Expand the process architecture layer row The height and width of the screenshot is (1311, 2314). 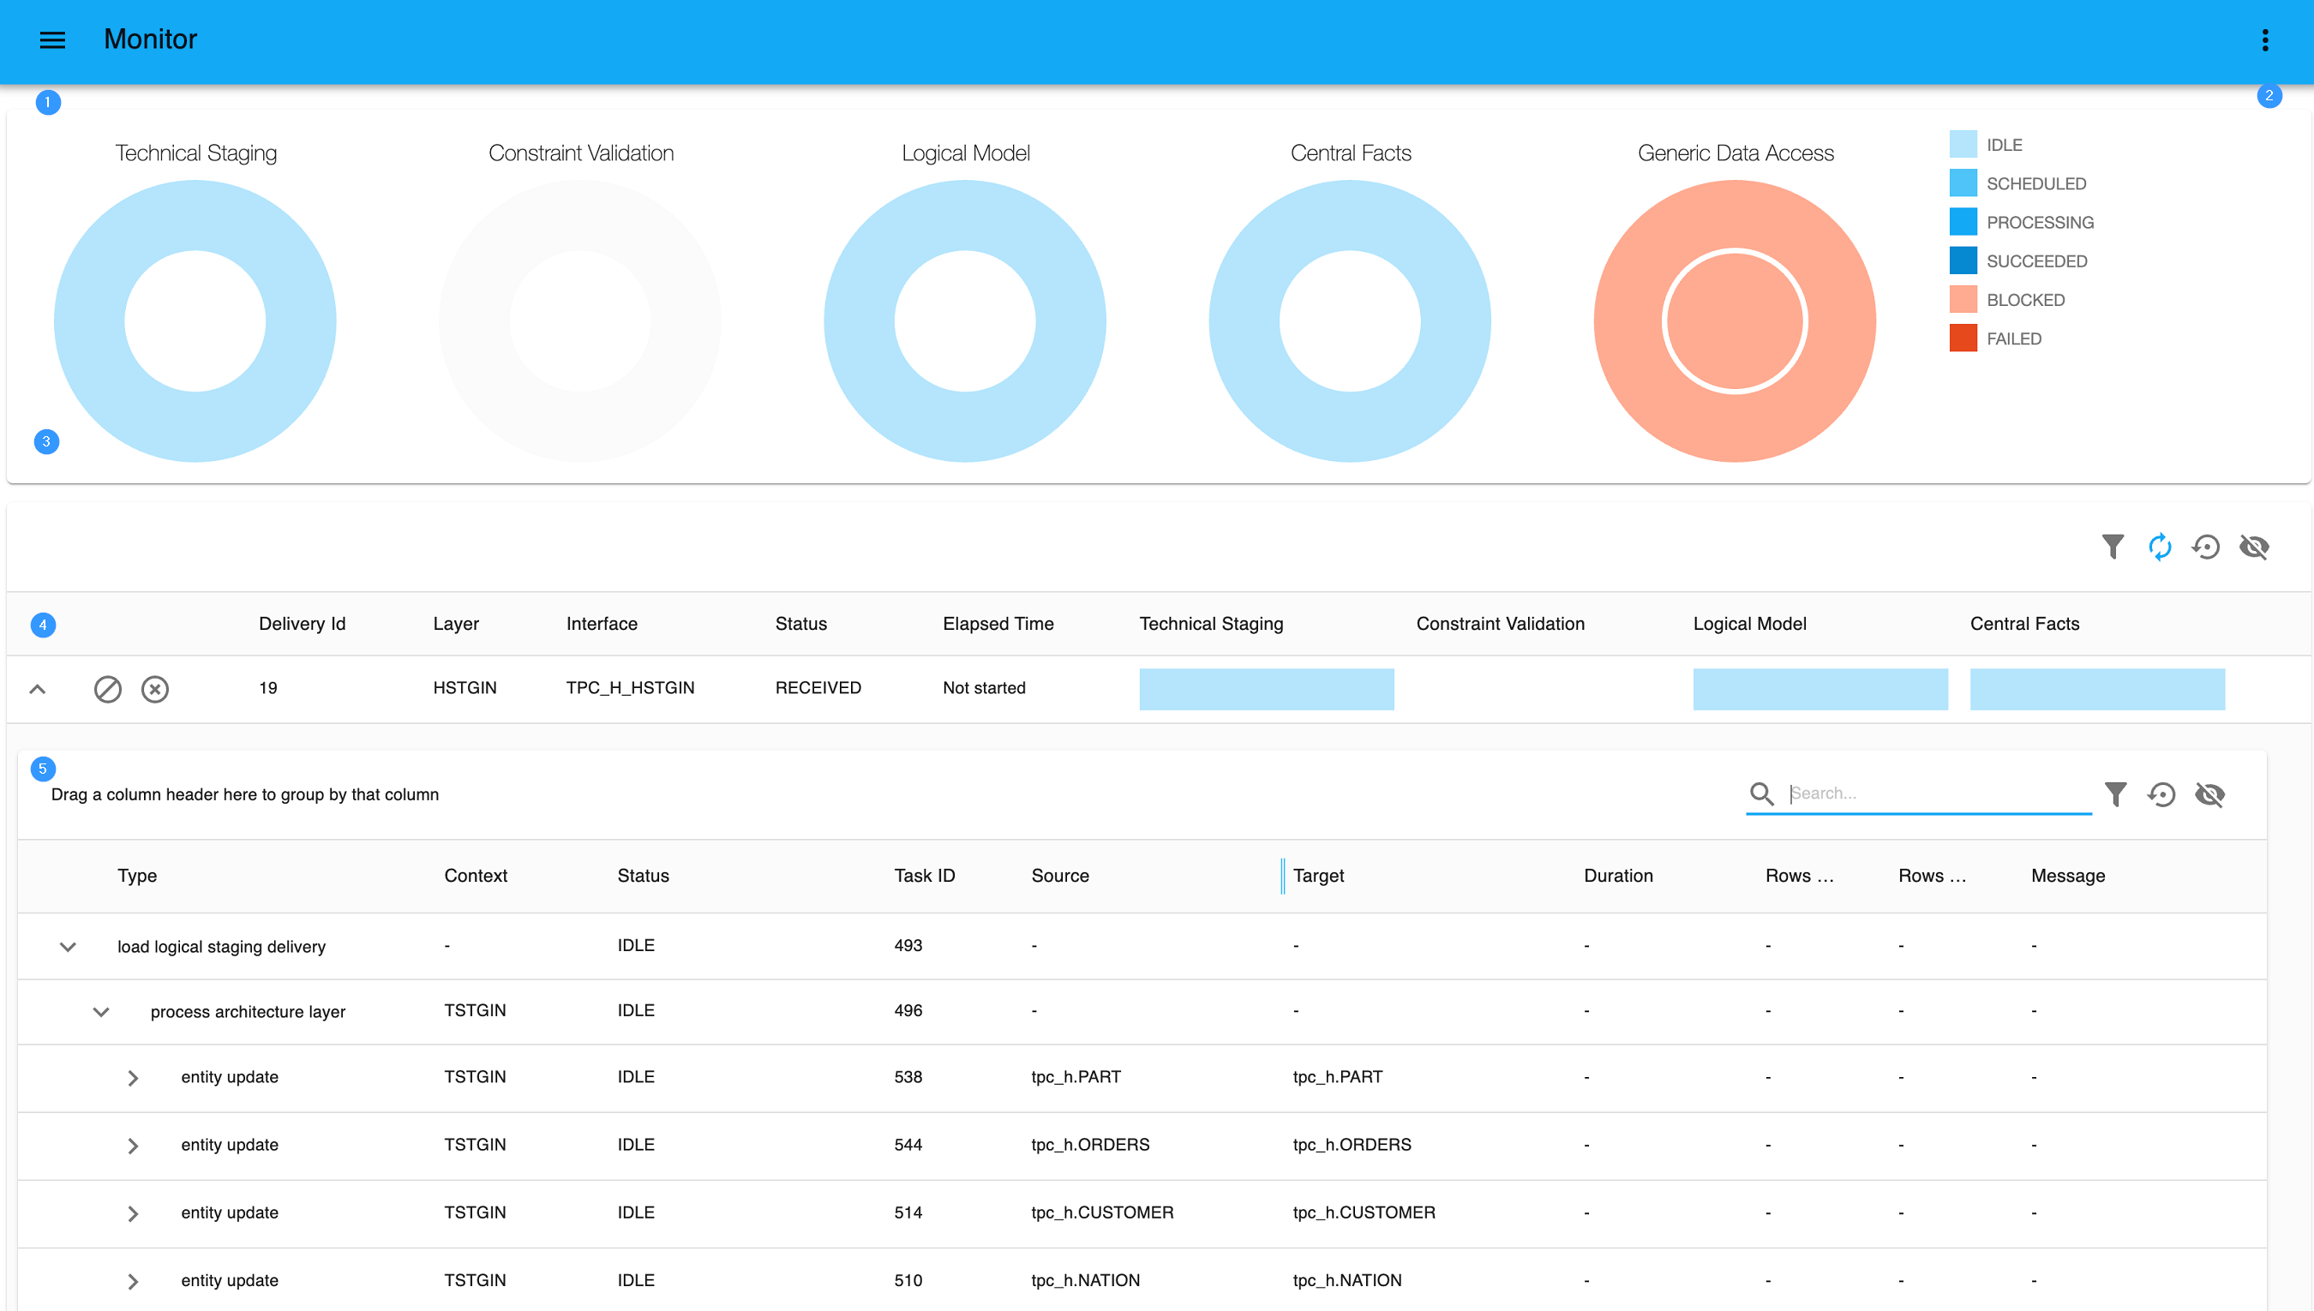(x=99, y=1009)
